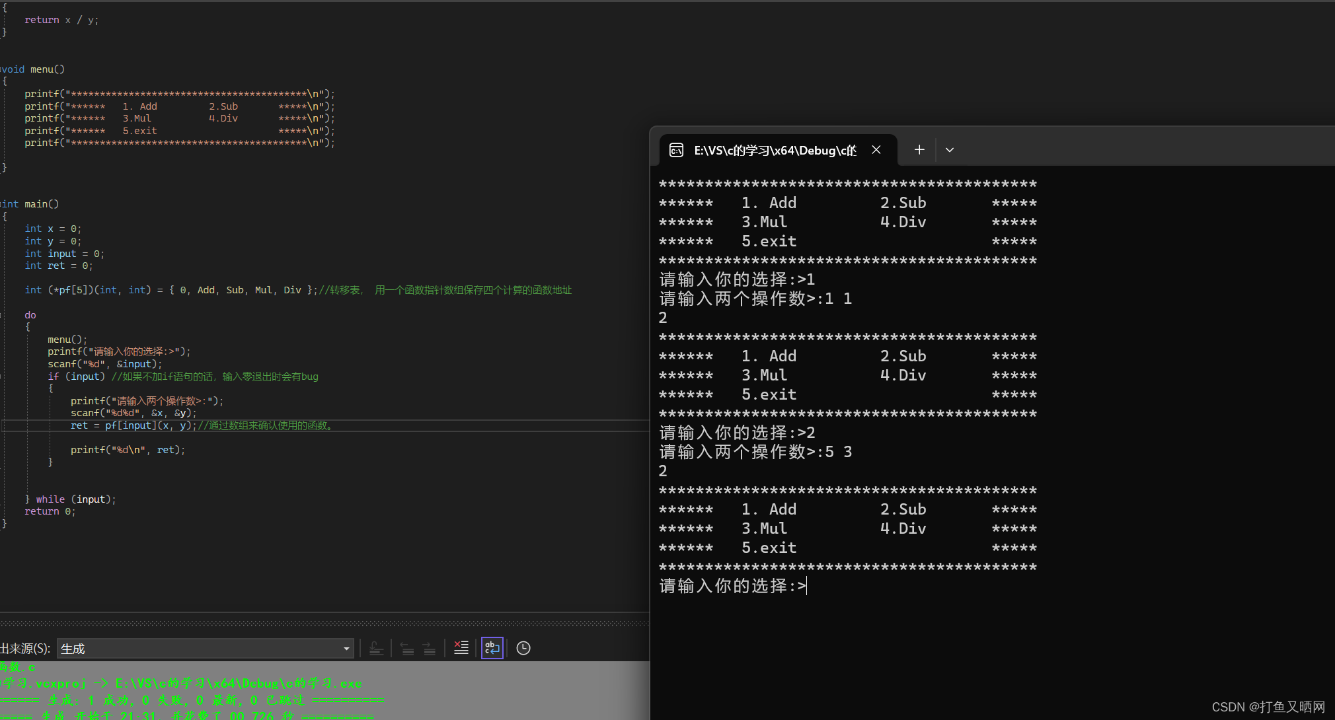Click the 'int input = 0;' declaration
Screen dimensions: 1335x720
coord(64,254)
